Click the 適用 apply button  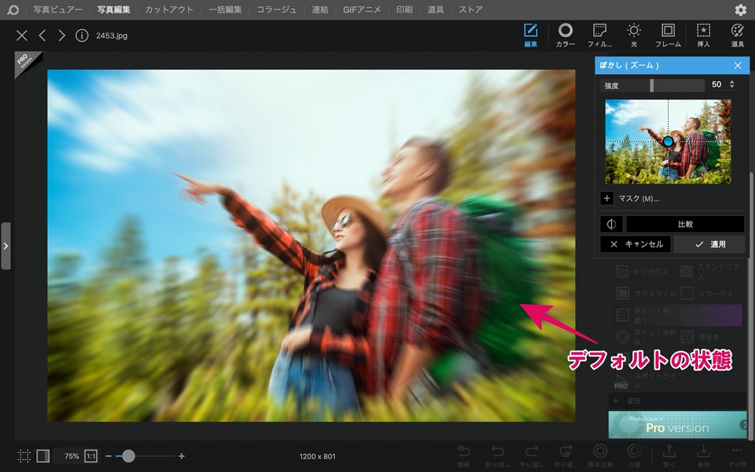coord(710,244)
